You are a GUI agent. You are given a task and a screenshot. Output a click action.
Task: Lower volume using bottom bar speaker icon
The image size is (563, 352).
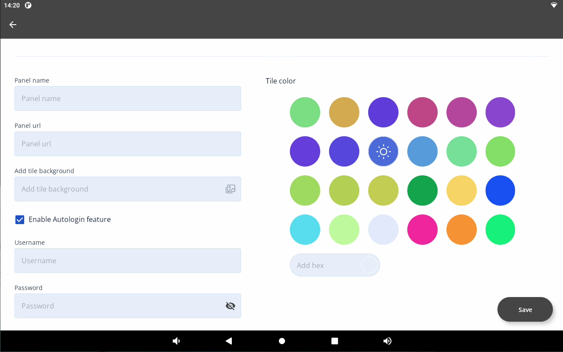(176, 341)
